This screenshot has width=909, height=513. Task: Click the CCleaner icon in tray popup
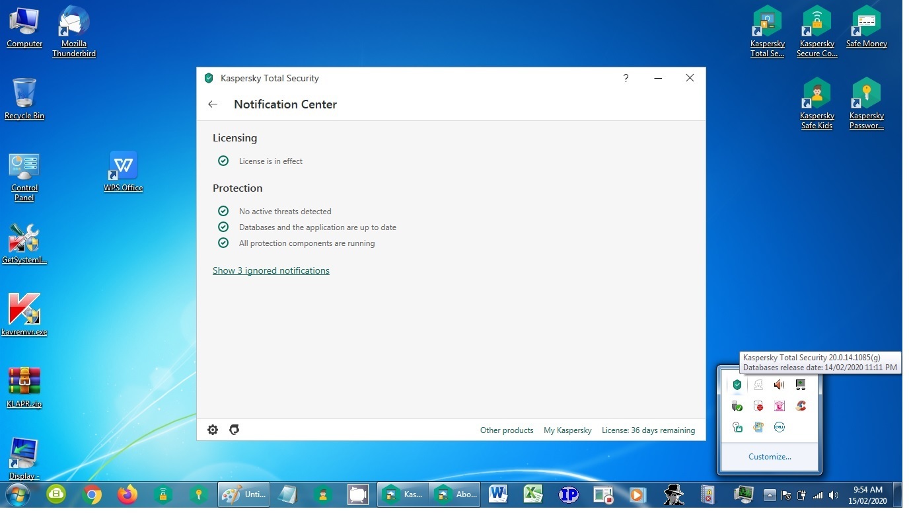(801, 406)
